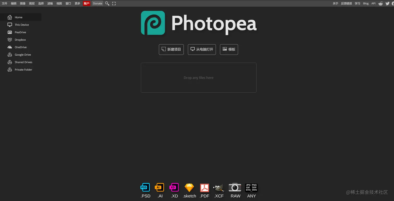Open the 文件 menu
The height and width of the screenshot is (201, 394).
point(4,3)
